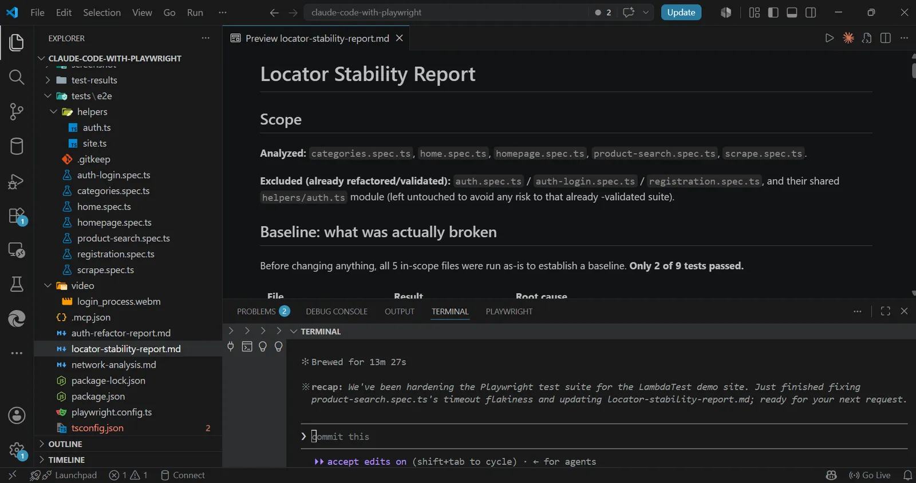
Task: Open tsconfig.json with 2 problems
Action: 97,428
